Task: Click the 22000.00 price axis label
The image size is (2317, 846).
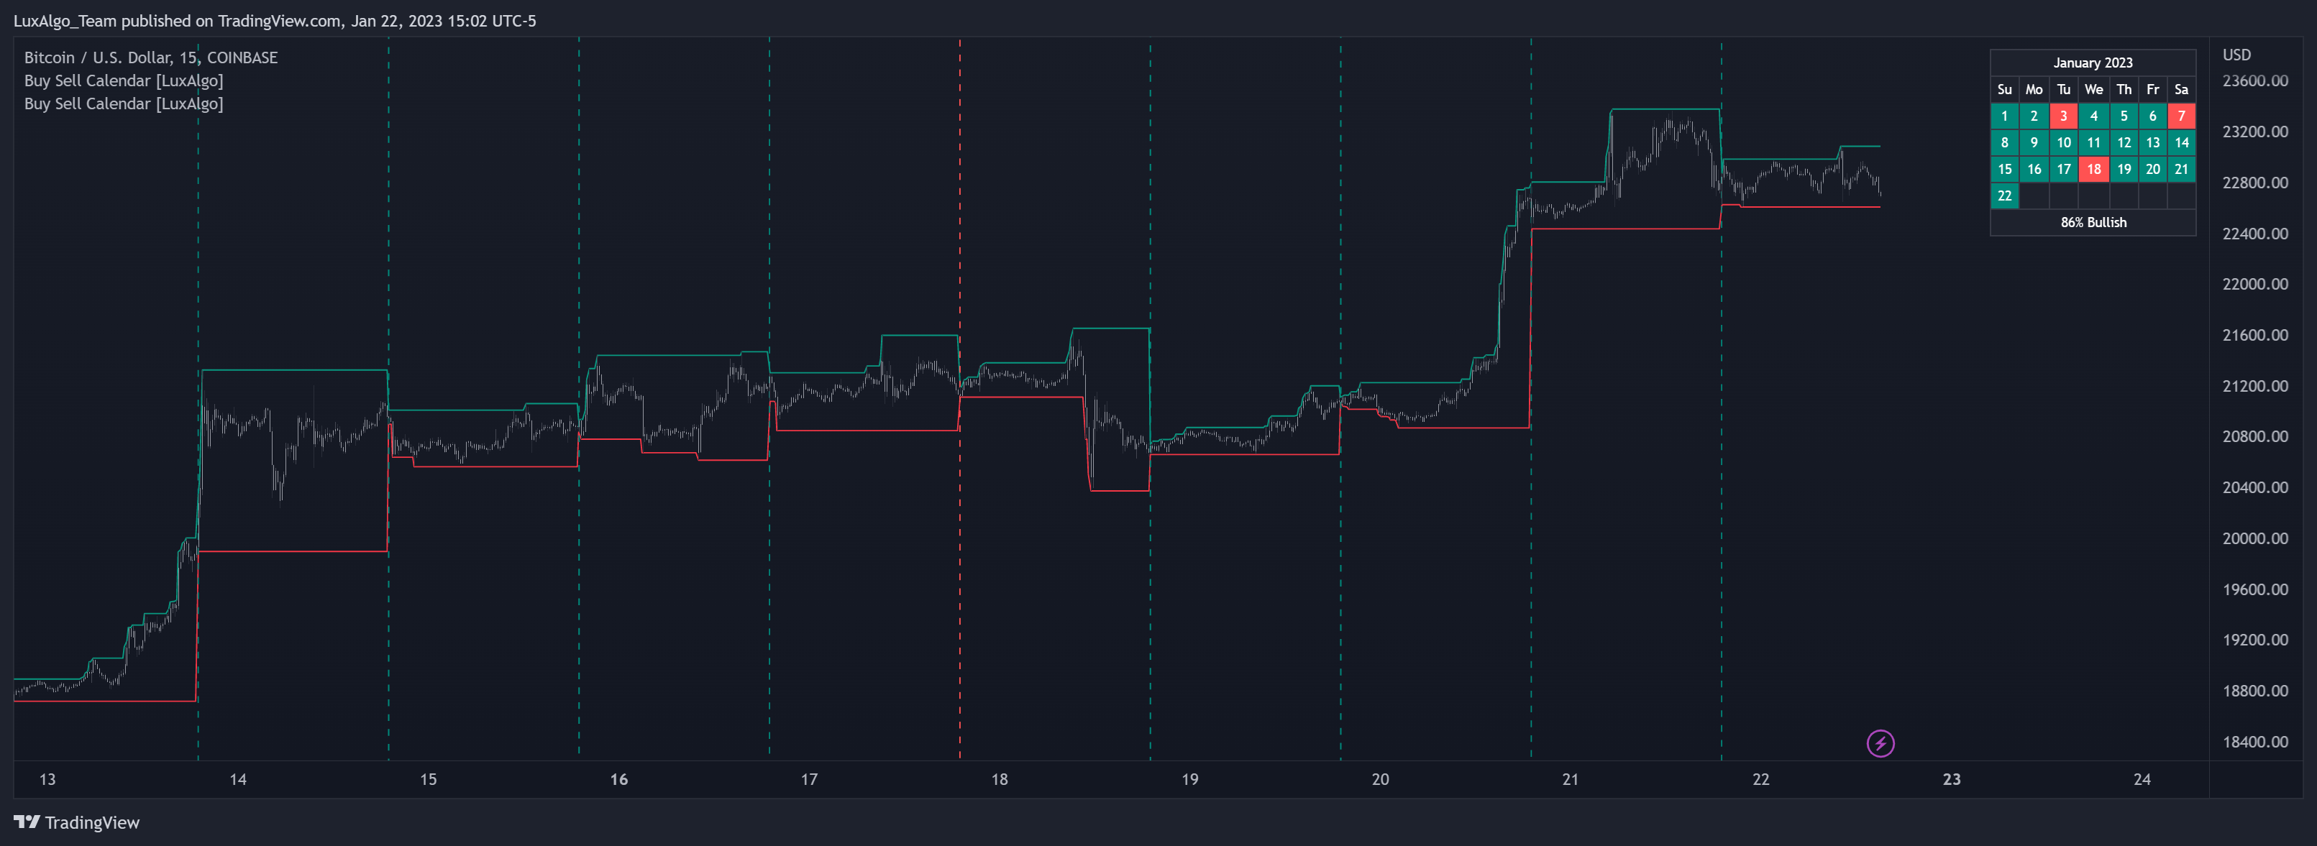Action: (x=2255, y=284)
